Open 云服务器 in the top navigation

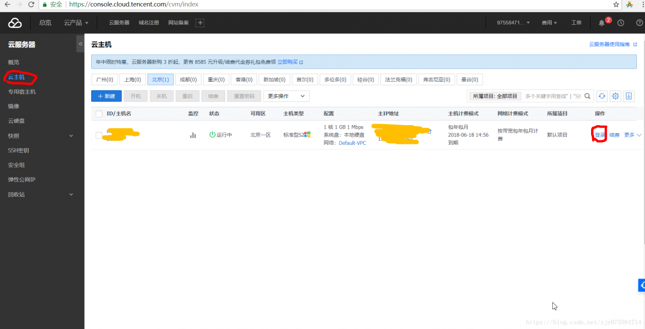(x=119, y=23)
